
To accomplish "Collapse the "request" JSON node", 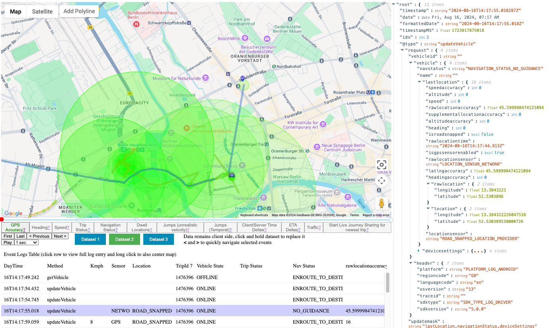I will [x=403, y=51].
